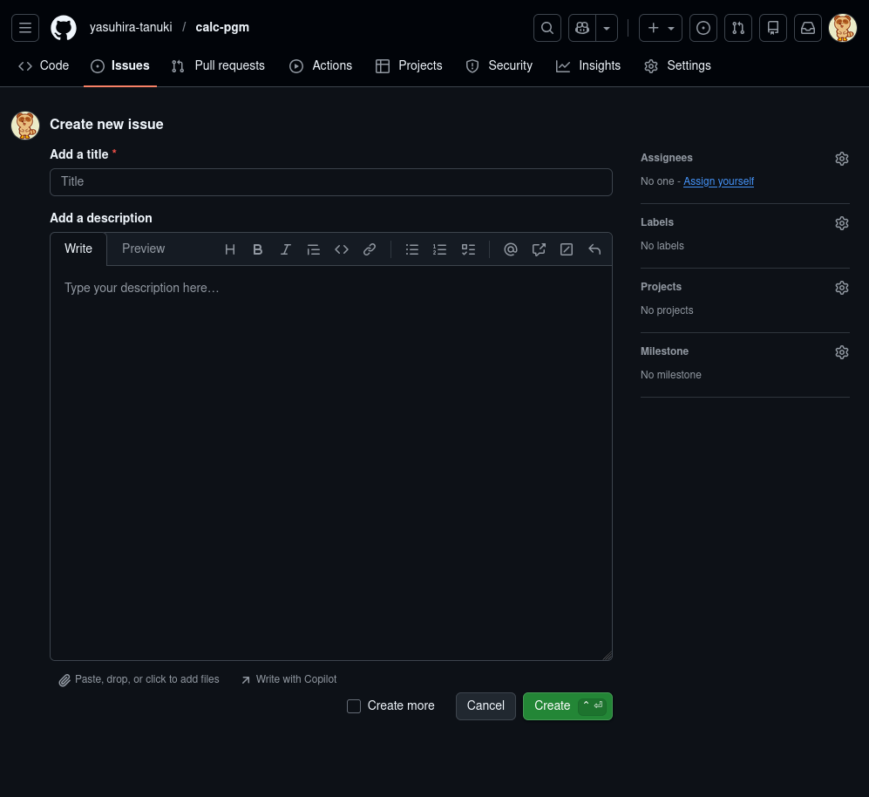Switch to the Preview tab
This screenshot has width=869, height=797.
143,249
